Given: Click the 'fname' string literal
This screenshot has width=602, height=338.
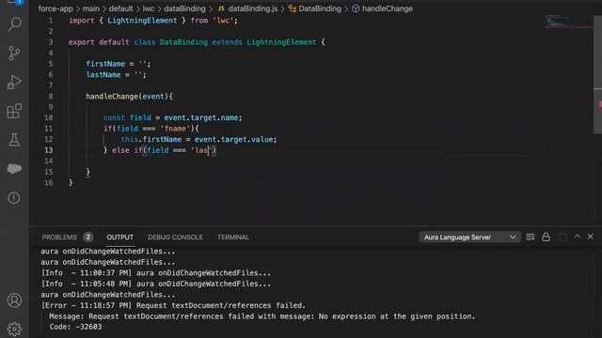Looking at the screenshot, I should 175,129.
